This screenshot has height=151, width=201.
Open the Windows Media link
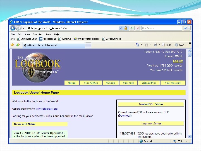[111, 39]
